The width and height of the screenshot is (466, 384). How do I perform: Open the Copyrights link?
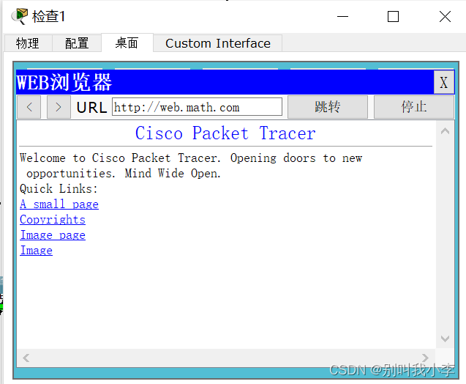click(x=53, y=220)
